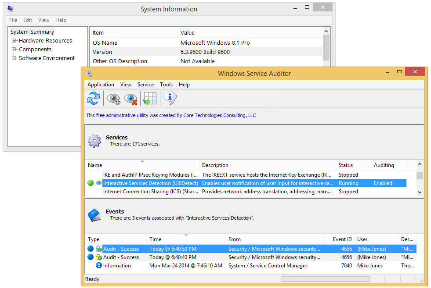This screenshot has height=288, width=431.
Task: Open the Application menu in Service Auditor
Action: coord(101,85)
